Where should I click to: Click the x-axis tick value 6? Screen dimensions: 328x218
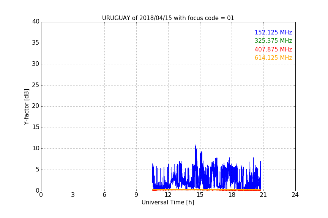click(x=105, y=195)
